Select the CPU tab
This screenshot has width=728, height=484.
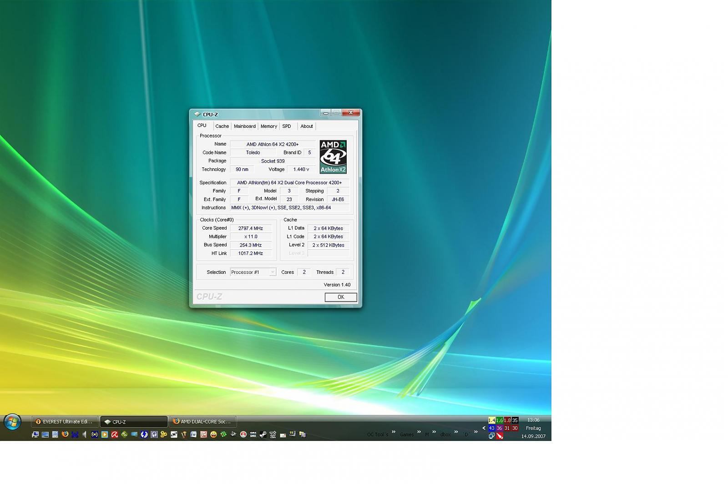(202, 126)
